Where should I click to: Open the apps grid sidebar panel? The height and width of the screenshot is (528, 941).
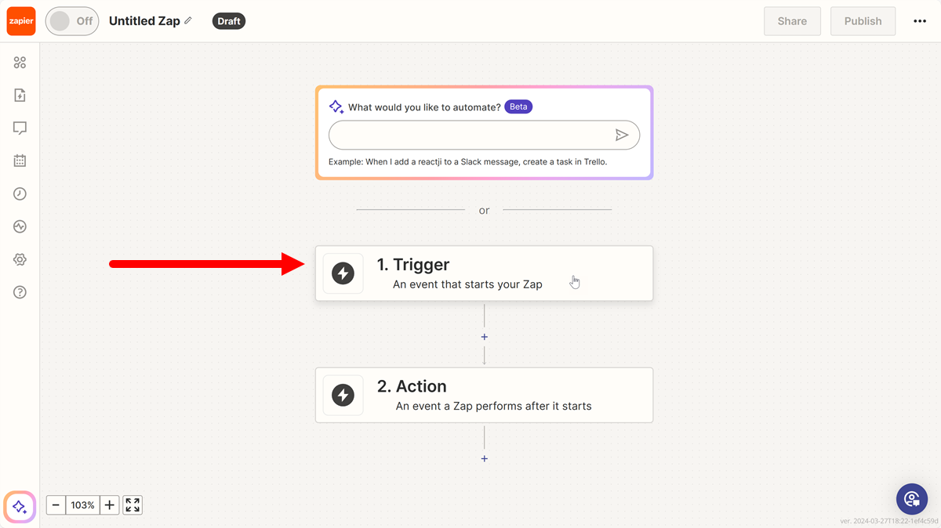point(20,62)
